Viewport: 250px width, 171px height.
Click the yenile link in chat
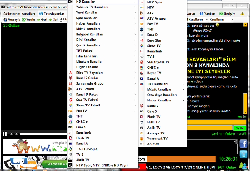point(242,116)
